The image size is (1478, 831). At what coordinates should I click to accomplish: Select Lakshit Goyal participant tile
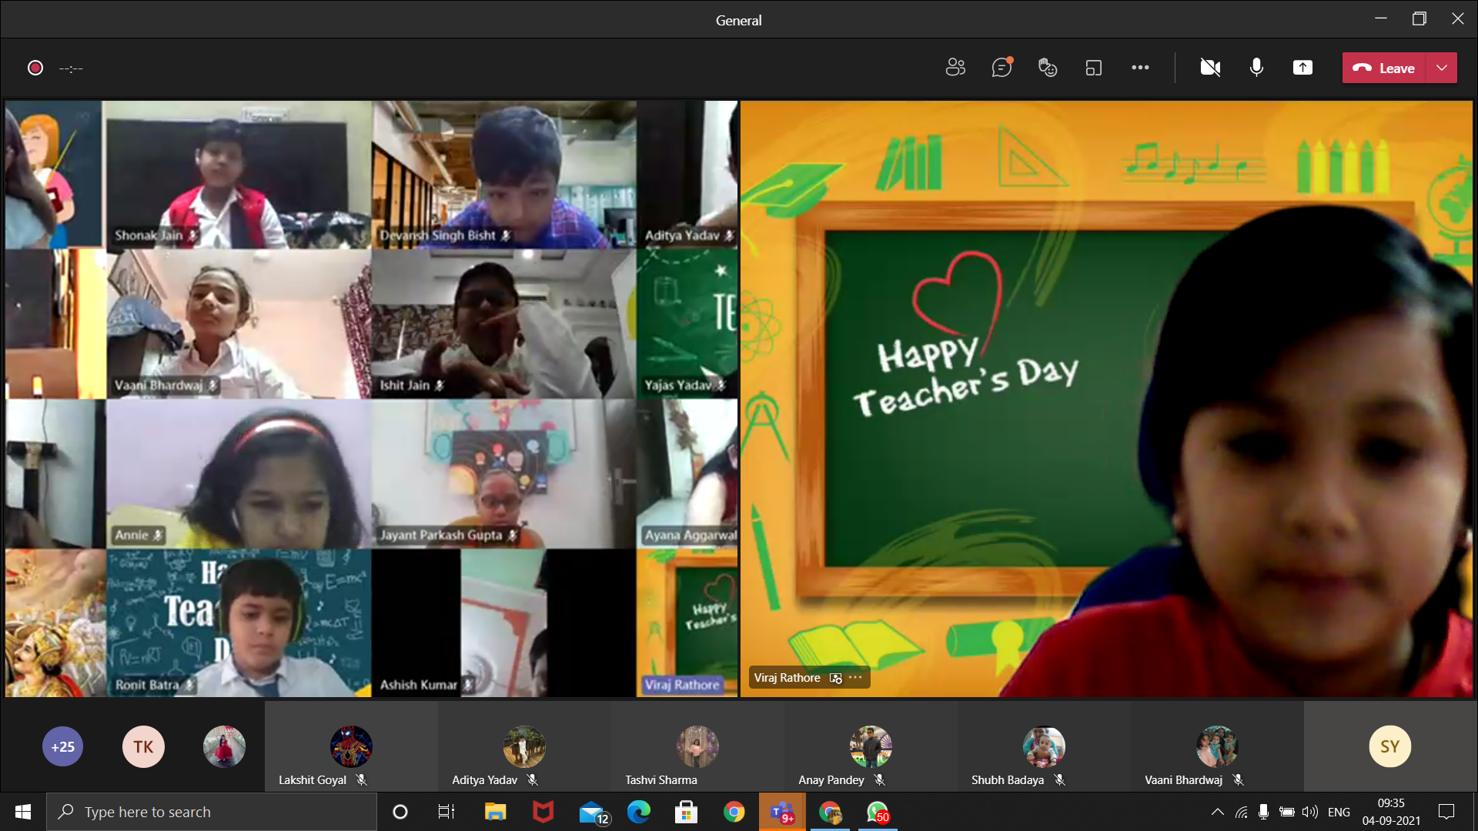[x=351, y=748]
